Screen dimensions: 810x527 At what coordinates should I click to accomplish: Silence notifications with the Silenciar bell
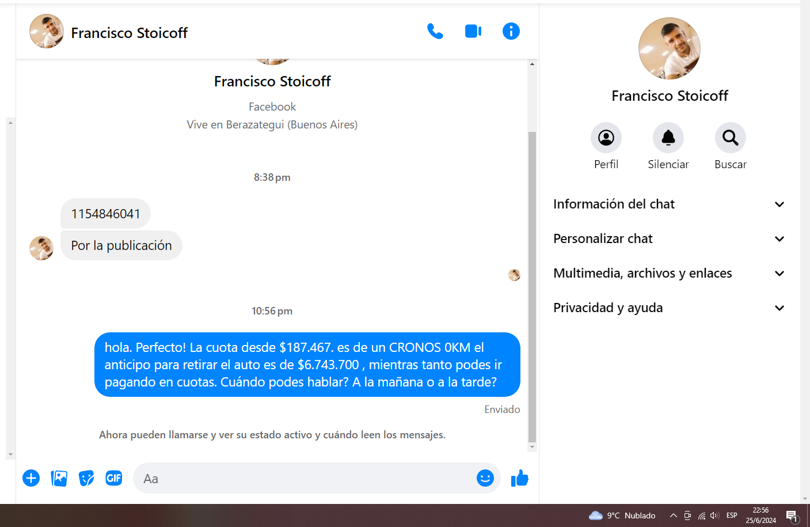click(x=668, y=138)
